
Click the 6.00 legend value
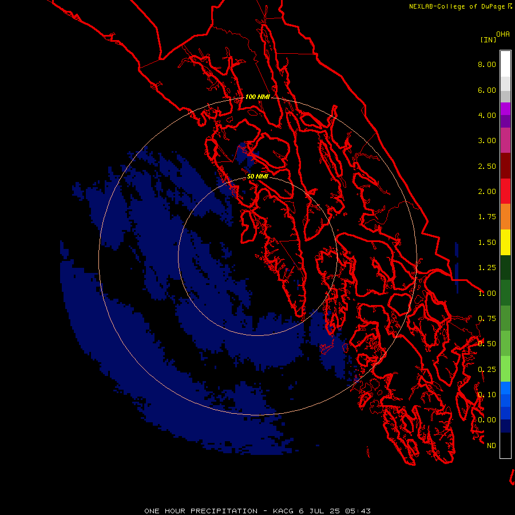pos(487,90)
